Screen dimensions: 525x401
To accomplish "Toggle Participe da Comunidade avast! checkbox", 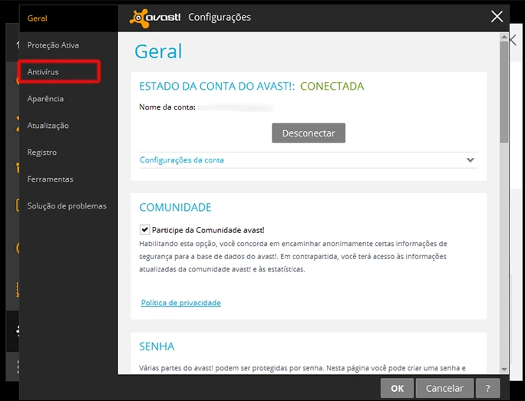I will 144,230.
